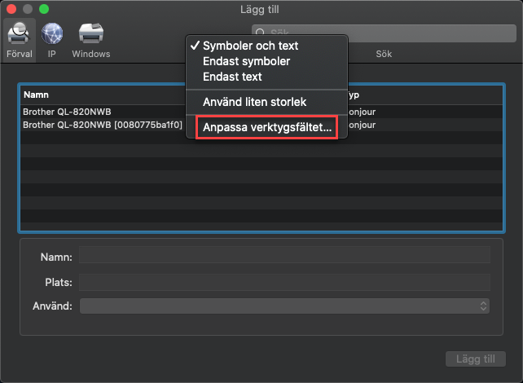Select Brother QL-820NWB [0080775ba1f0] row
The height and width of the screenshot is (383, 523).
click(102, 125)
